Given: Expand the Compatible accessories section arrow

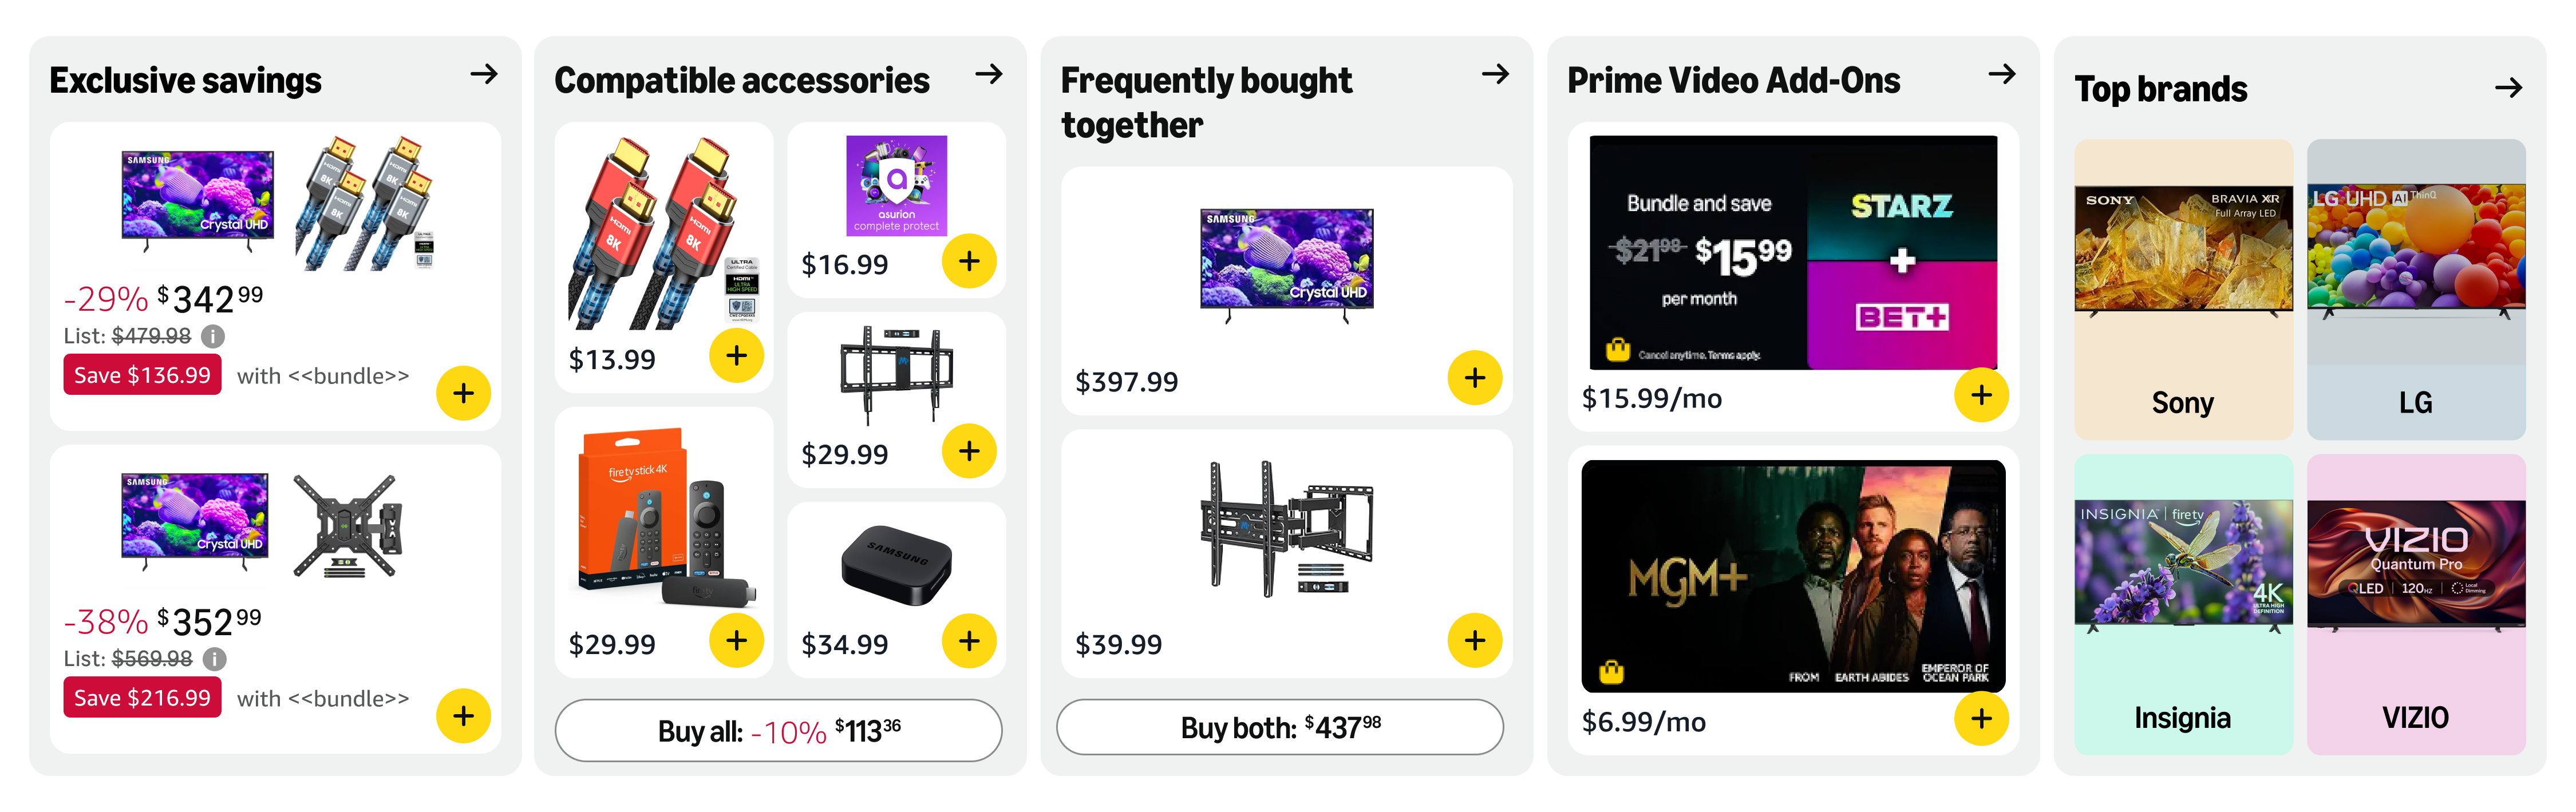Looking at the screenshot, I should click(989, 74).
